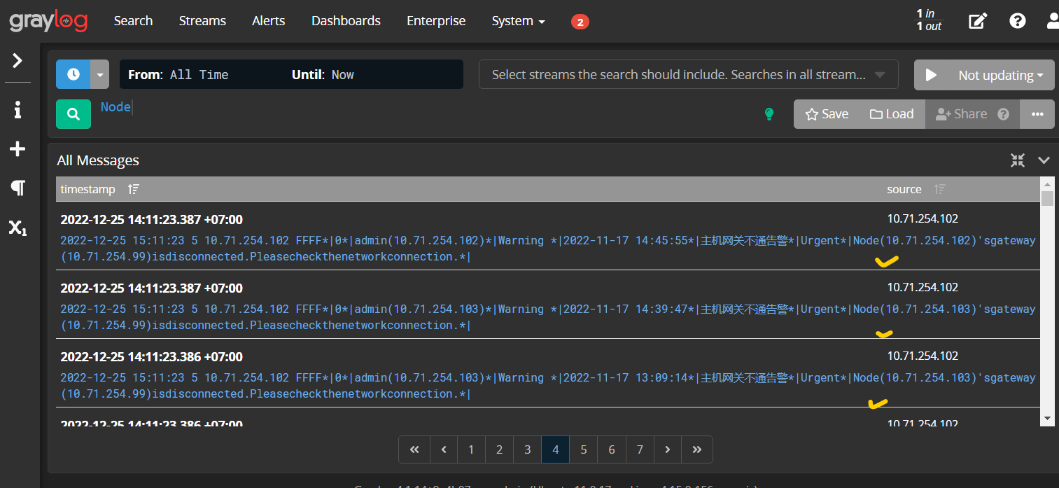Click the sidebar plus create icon
This screenshot has width=1059, height=488.
click(17, 149)
